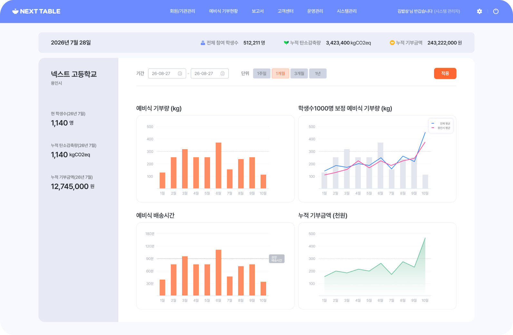Viewport: 513px width, 335px height.
Task: Open the 시스템관리 menu
Action: [347, 11]
